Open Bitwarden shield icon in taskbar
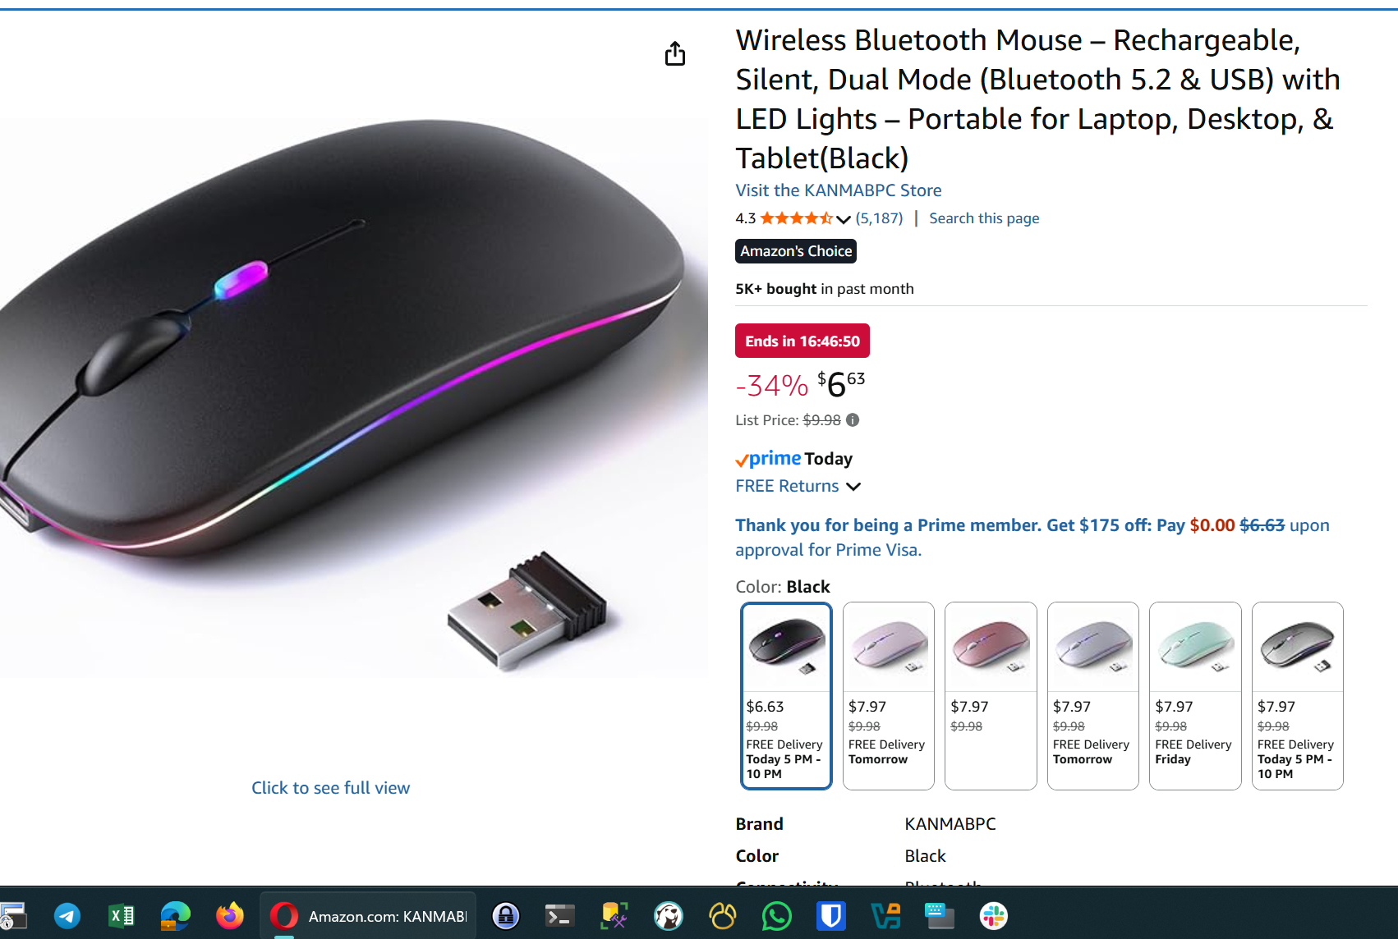The width and height of the screenshot is (1398, 939). click(x=831, y=916)
